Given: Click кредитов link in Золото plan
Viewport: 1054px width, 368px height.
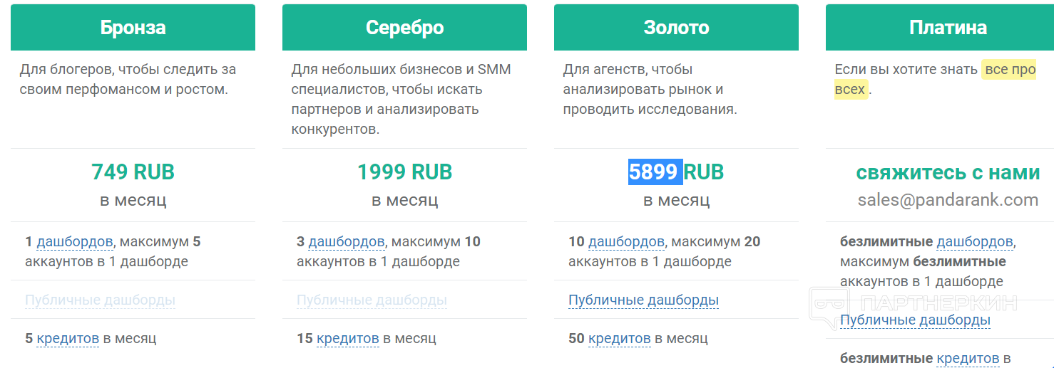Looking at the screenshot, I should point(620,339).
